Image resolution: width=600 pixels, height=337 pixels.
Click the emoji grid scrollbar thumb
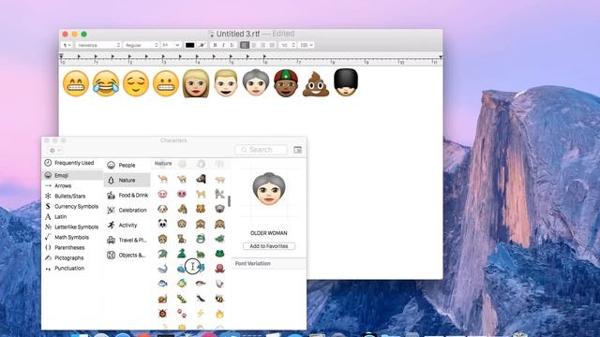[229, 201]
